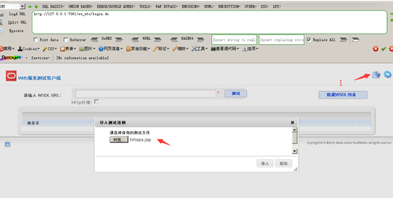Click the red X icon left of green check
Image resolution: width=393 pixels, height=202 pixels.
tap(376, 49)
